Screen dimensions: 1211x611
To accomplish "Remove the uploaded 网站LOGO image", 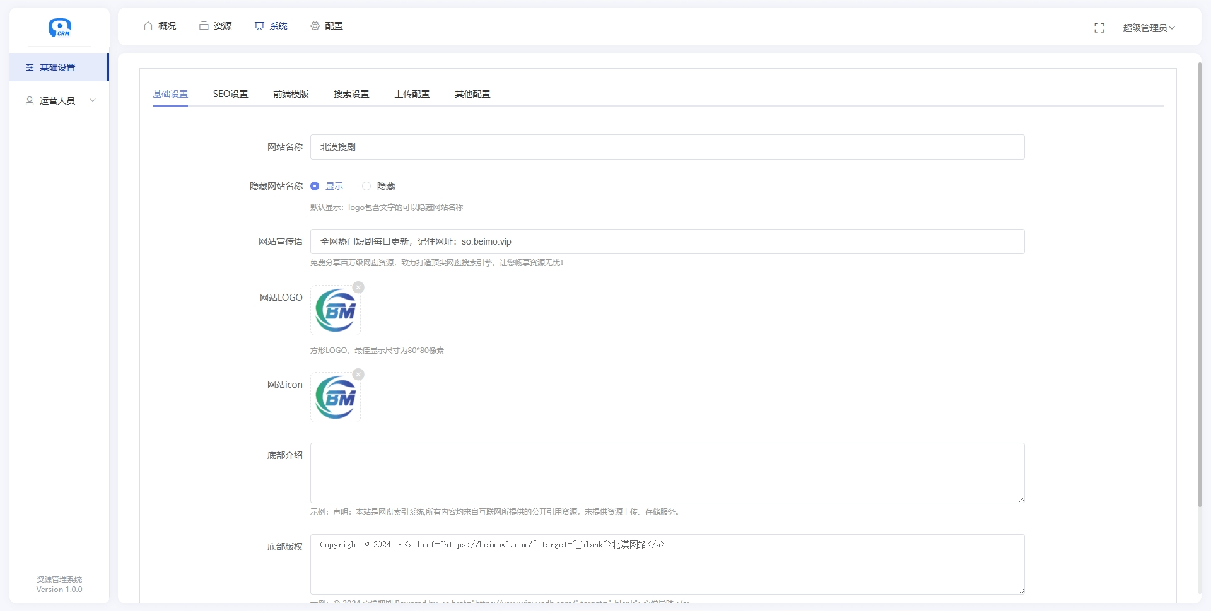I will [358, 287].
